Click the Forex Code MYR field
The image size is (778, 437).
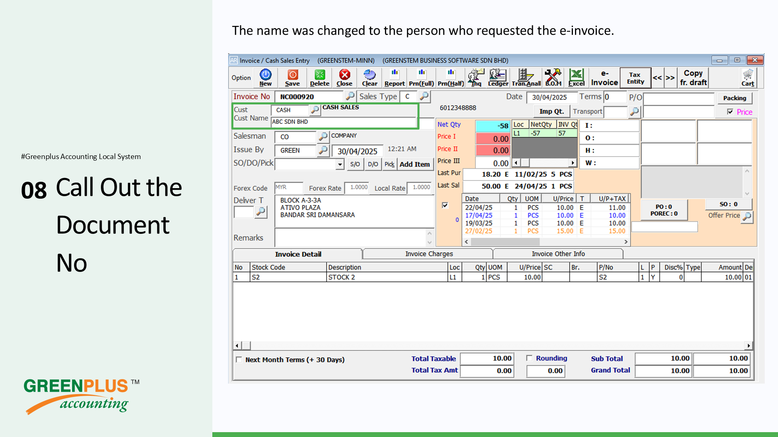(289, 187)
